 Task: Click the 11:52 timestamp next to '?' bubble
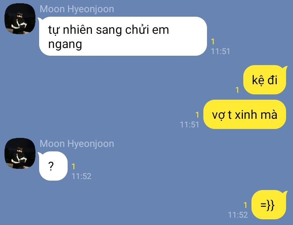point(82,176)
